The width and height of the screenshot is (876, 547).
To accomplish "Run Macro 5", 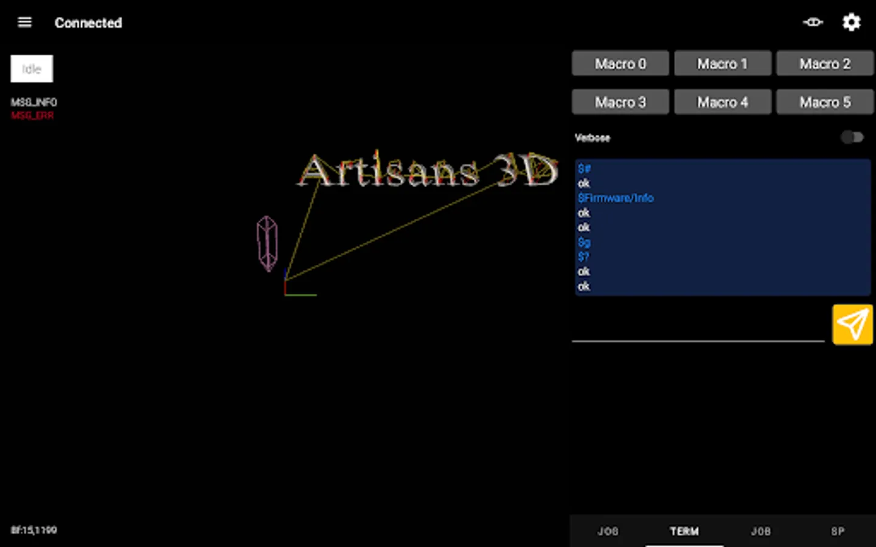I will [825, 101].
